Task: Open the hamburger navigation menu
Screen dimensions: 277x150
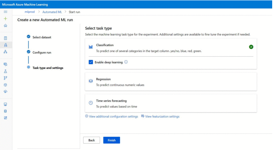Action: coord(6,12)
